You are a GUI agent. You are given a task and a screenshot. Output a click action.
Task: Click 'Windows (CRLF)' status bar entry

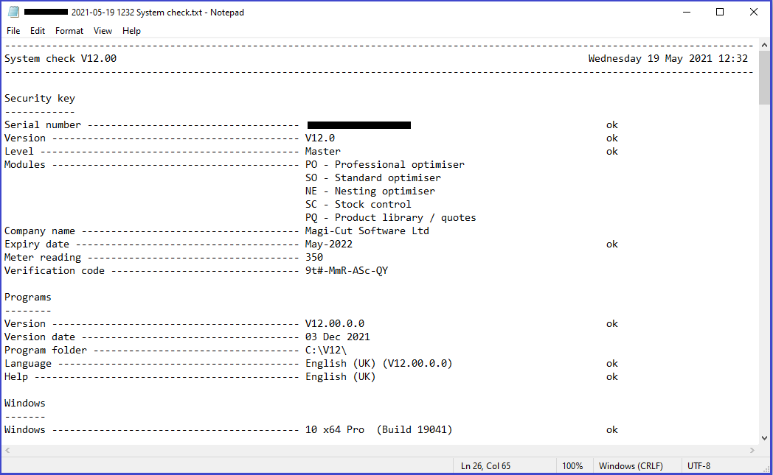(631, 465)
